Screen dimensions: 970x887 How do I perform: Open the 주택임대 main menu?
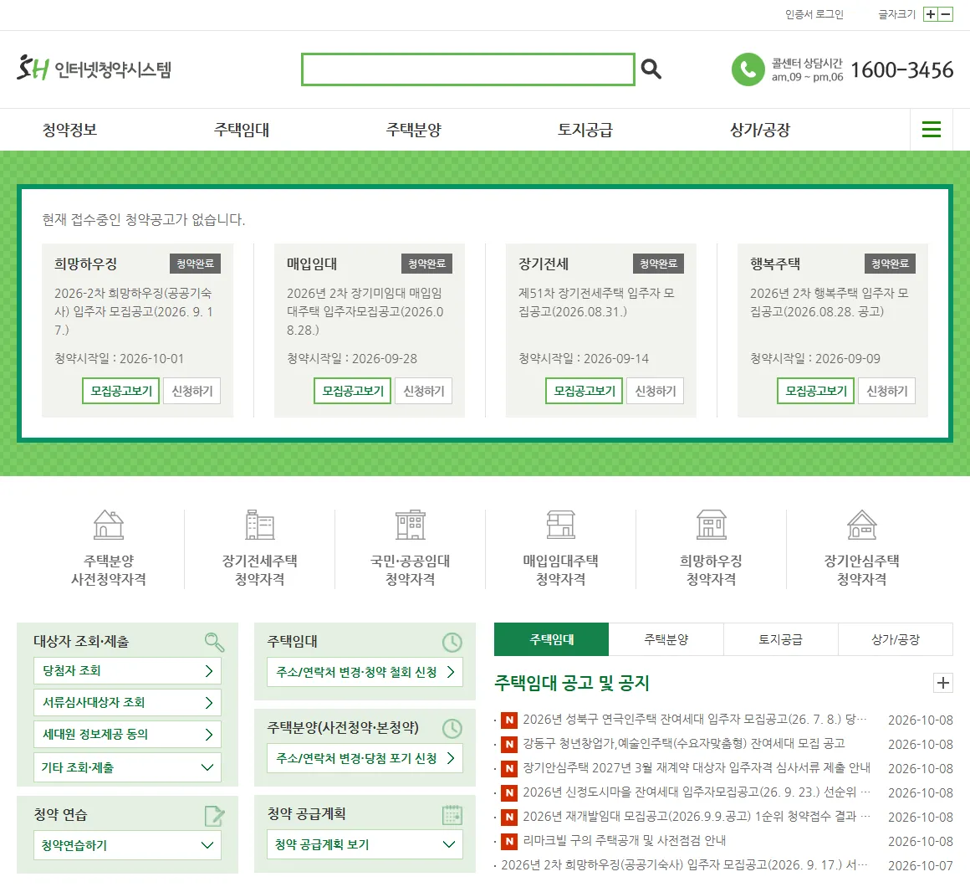242,130
